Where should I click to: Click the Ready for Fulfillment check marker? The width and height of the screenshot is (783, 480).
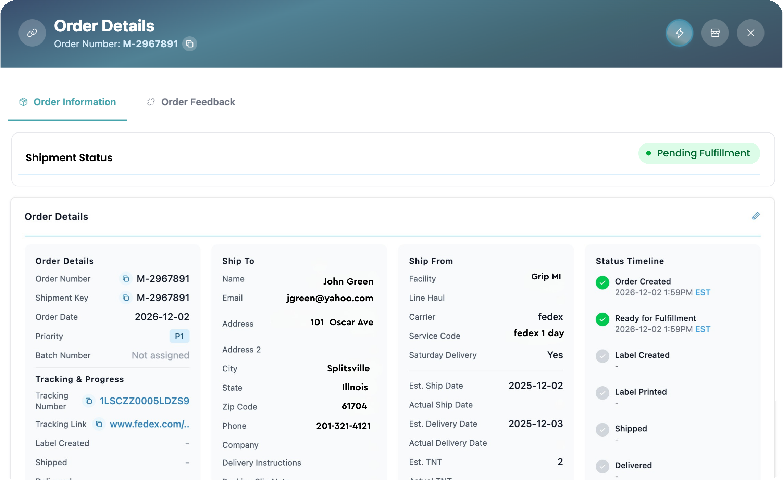602,319
